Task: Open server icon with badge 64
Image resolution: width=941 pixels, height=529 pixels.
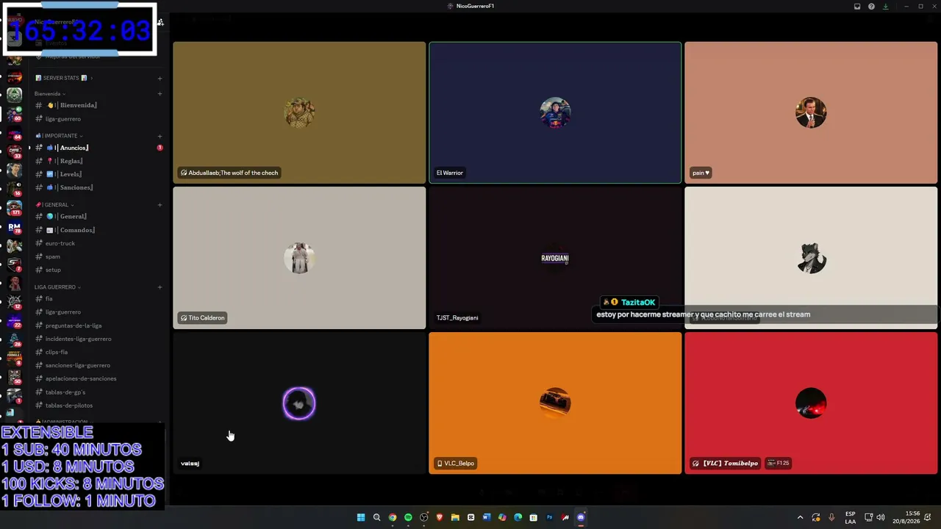Action: tap(14, 133)
